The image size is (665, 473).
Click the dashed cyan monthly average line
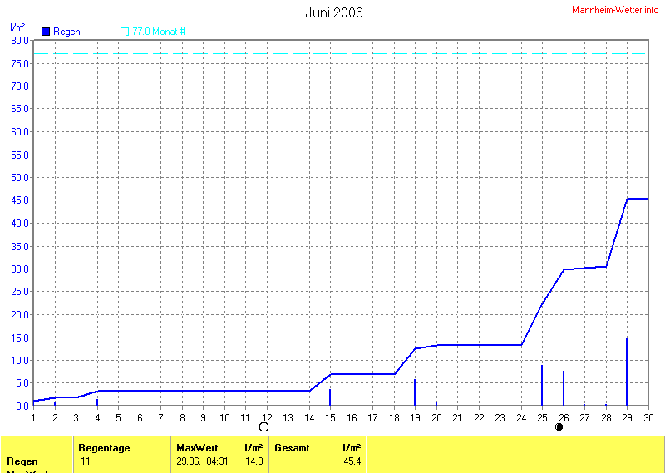[332, 54]
